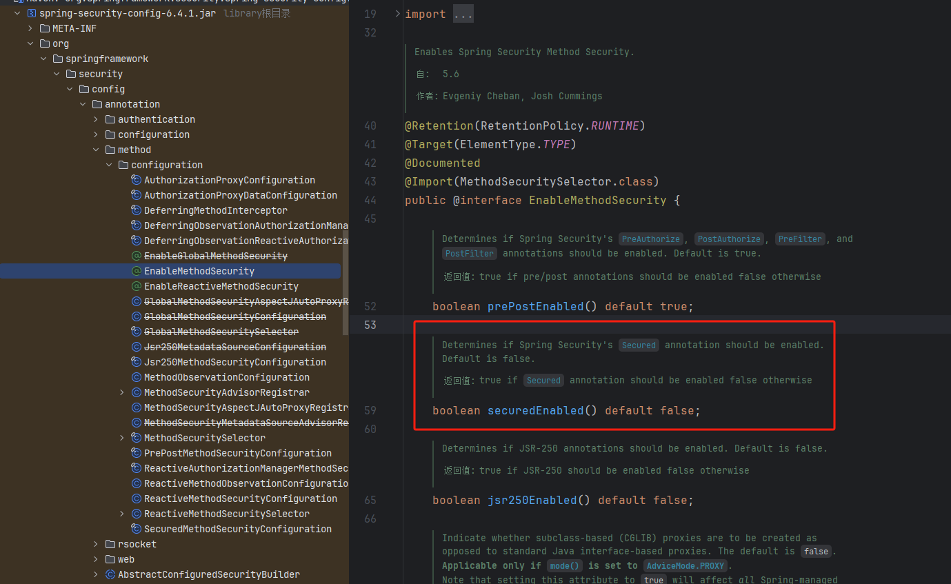951x584 pixels.
Task: Open the PostAuthorize doc link
Action: coord(728,239)
